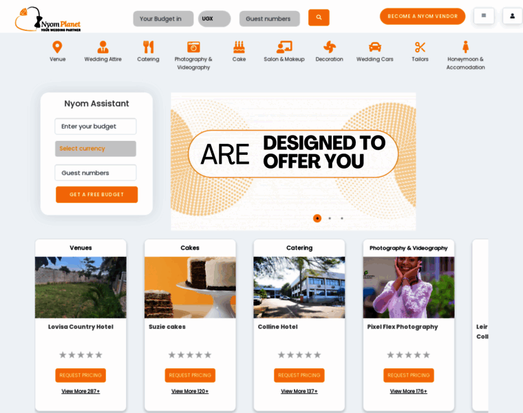The width and height of the screenshot is (523, 413).
Task: Open the UGX currency dropdown in header
Action: 214,19
